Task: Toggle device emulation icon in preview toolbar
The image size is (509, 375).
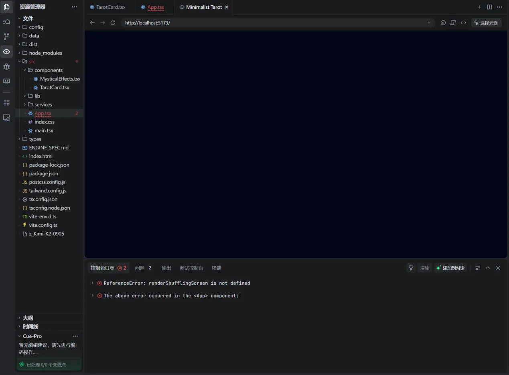Action: coord(453,23)
